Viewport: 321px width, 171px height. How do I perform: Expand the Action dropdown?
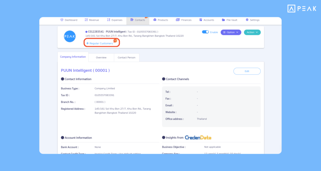coord(252,32)
